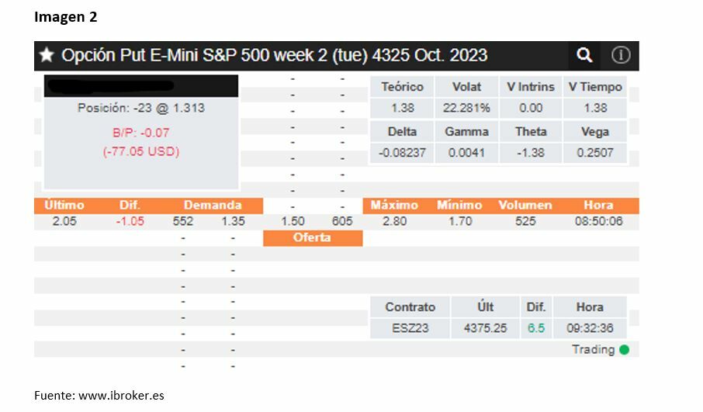Click the last price 2.05
Image resolution: width=703 pixels, height=412 pixels.
64,221
